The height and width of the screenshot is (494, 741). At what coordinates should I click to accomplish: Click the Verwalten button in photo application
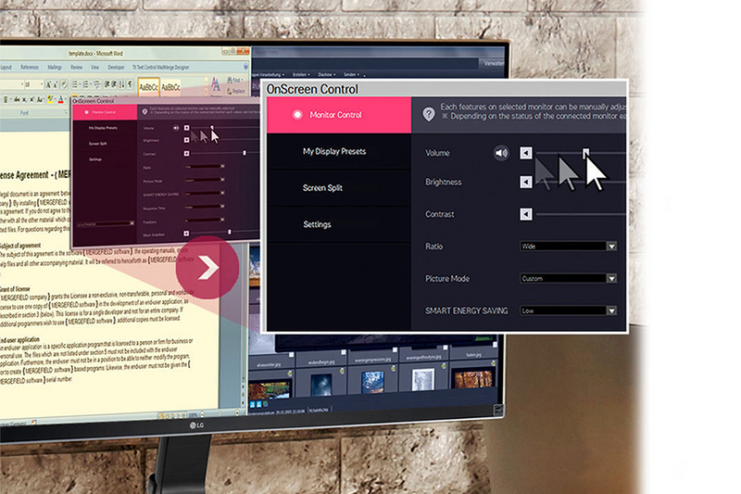[x=494, y=63]
